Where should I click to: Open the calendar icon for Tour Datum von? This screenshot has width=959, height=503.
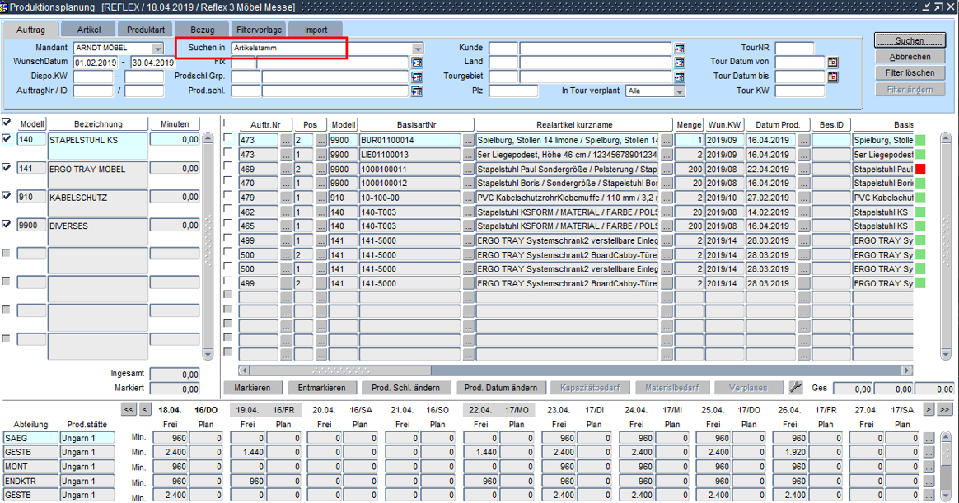click(832, 63)
